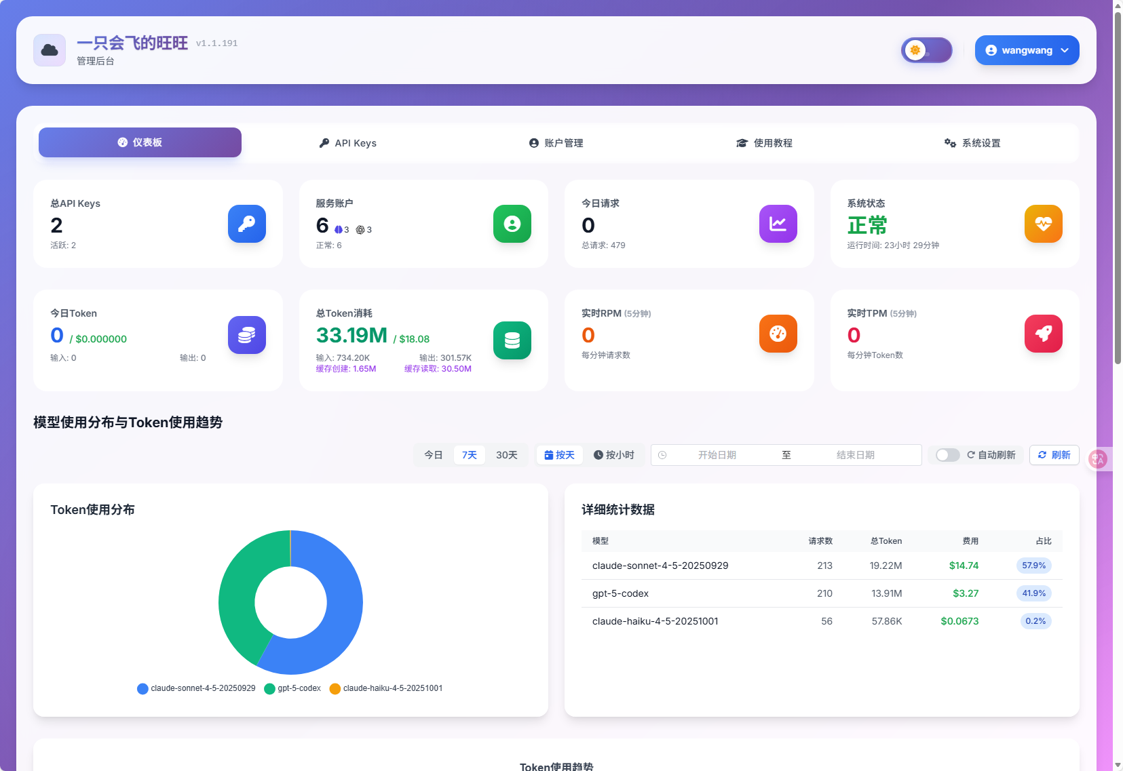Toggle the light/dark theme switch
1123x771 pixels.
tap(926, 50)
